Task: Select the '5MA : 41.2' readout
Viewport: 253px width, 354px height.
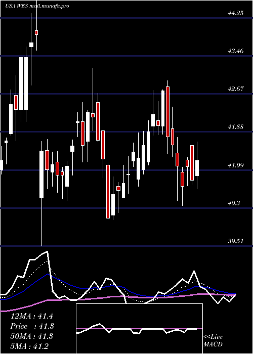Action: tap(29, 346)
